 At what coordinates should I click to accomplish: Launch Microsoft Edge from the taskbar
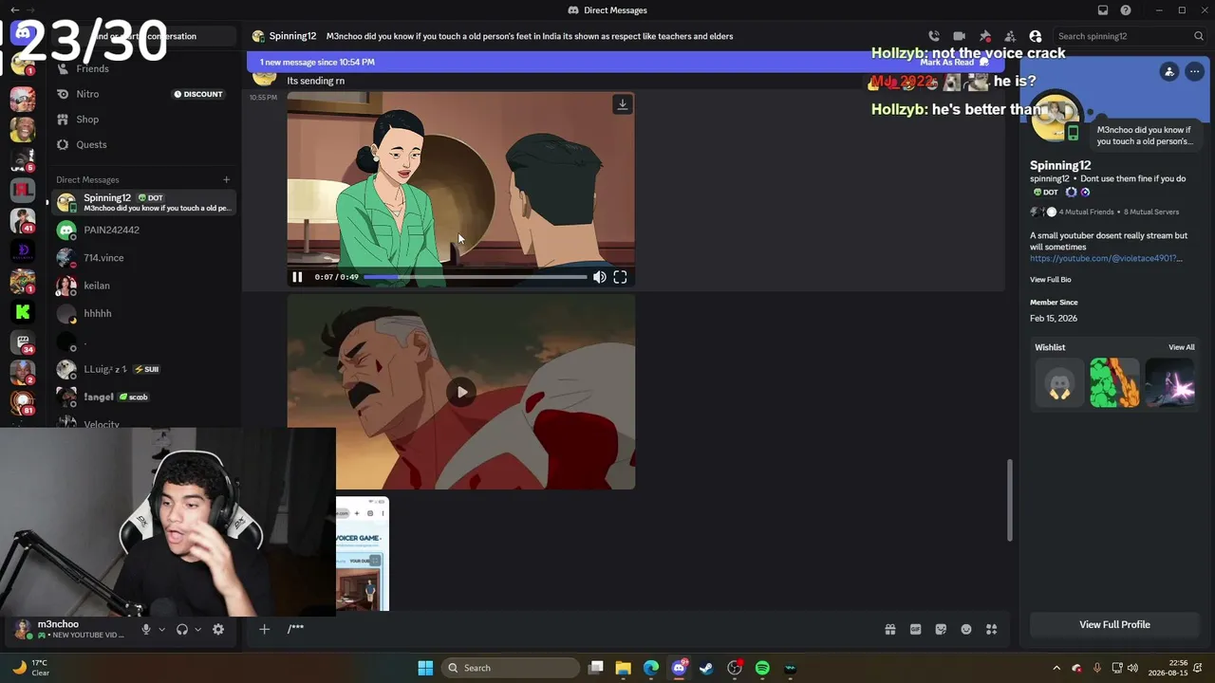(651, 668)
